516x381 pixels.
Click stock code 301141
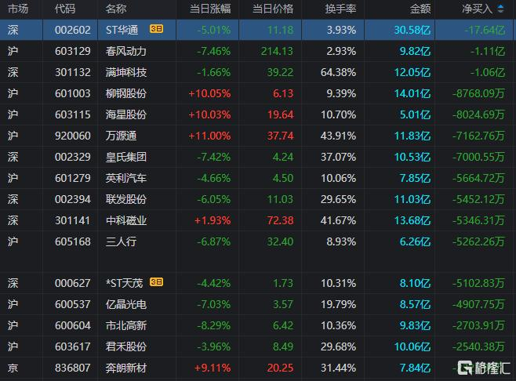click(72, 220)
